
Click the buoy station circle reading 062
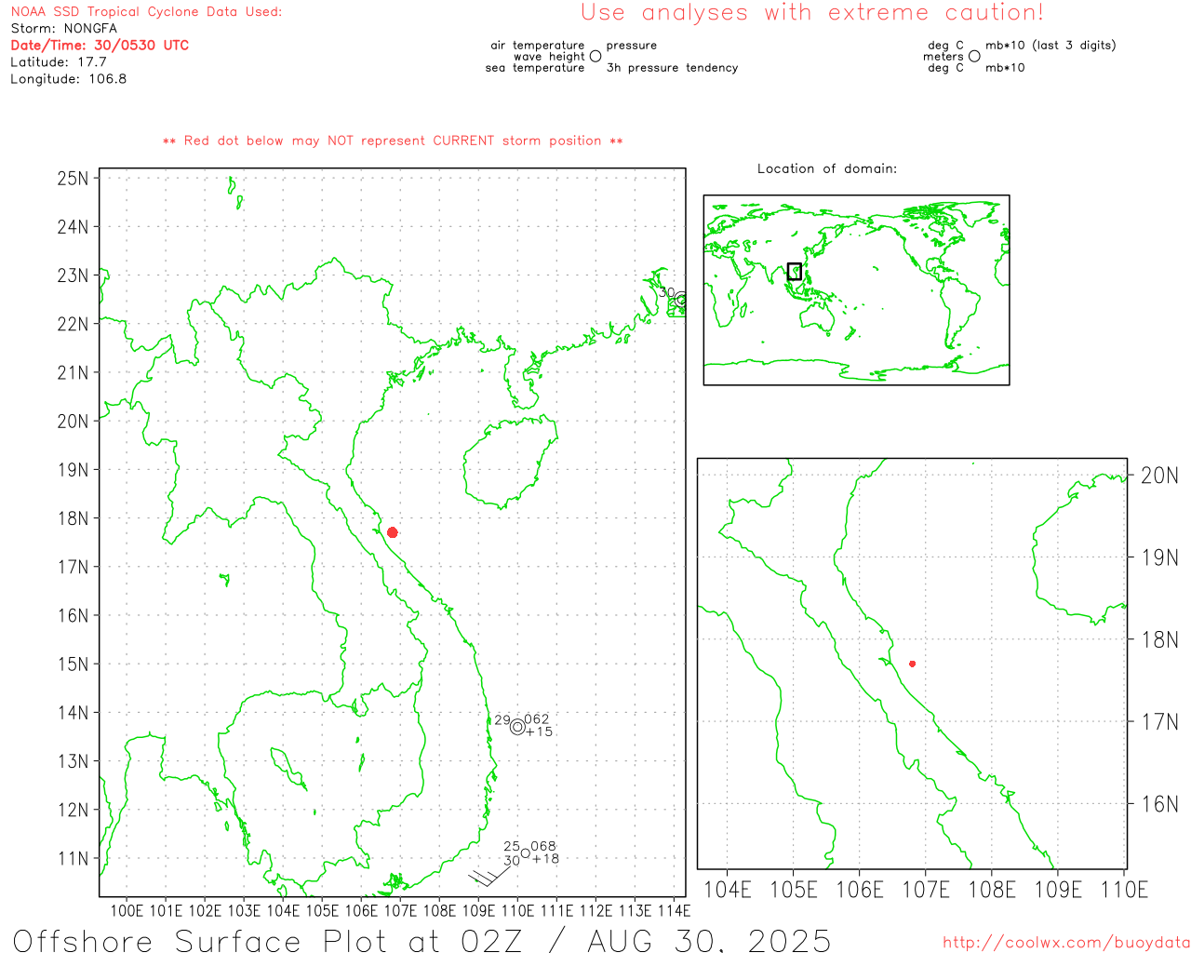[517, 727]
